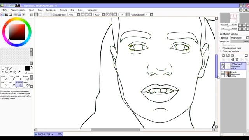249x140 pixels.
Task: Click the black foreground color swatch
Action: pos(27,68)
